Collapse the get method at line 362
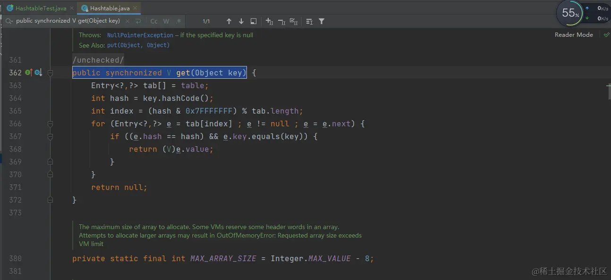Image resolution: width=611 pixels, height=280 pixels. coord(50,73)
